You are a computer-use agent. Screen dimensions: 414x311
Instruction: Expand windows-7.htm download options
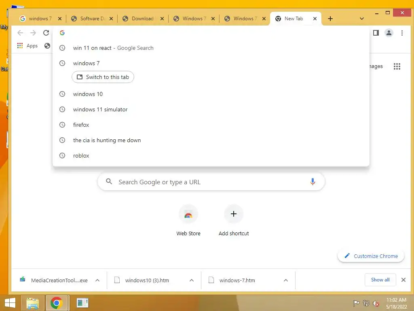pyautogui.click(x=286, y=280)
